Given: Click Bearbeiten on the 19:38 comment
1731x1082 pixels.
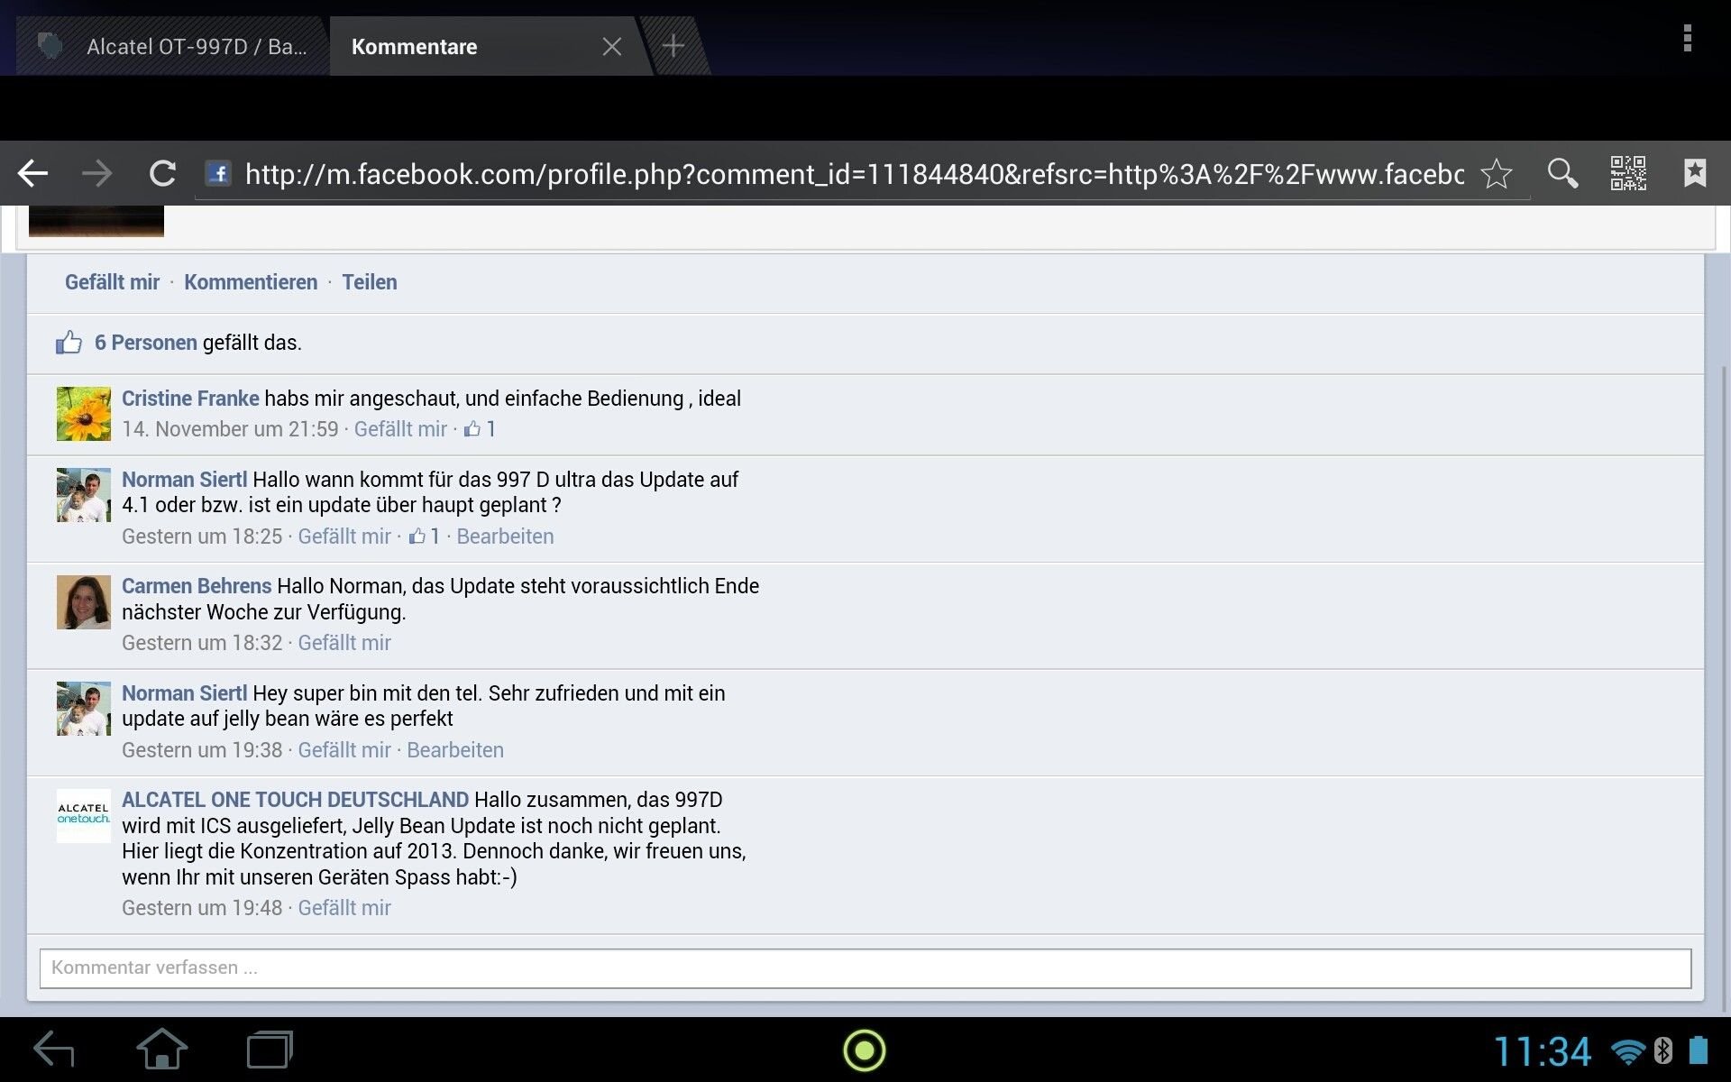Looking at the screenshot, I should point(455,750).
